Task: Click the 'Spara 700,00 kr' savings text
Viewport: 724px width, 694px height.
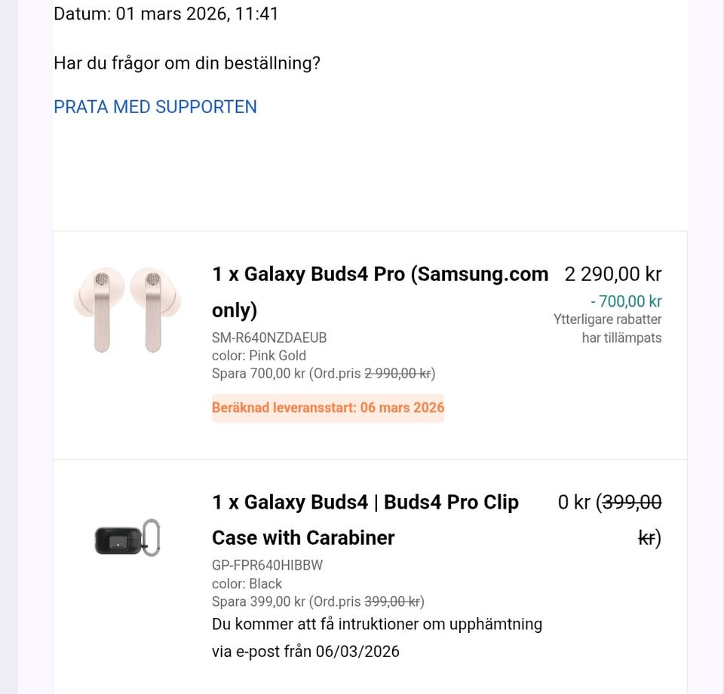Action: point(259,374)
